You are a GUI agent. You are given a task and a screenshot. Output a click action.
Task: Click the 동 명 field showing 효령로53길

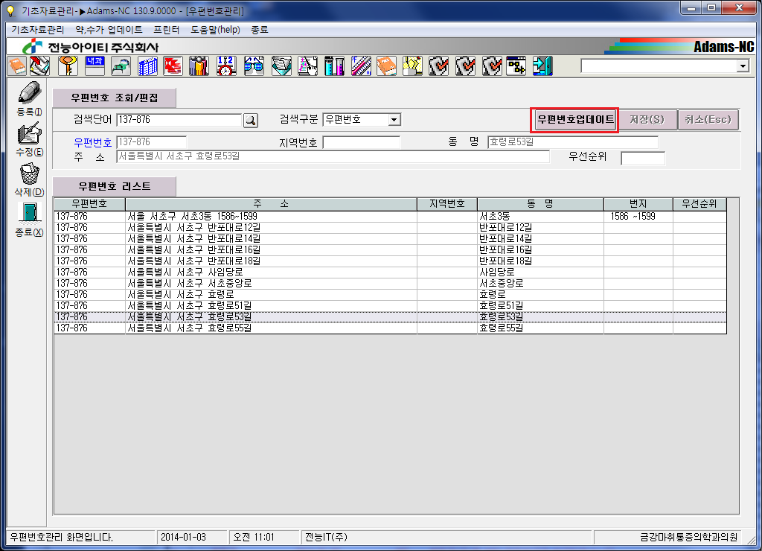tap(573, 142)
